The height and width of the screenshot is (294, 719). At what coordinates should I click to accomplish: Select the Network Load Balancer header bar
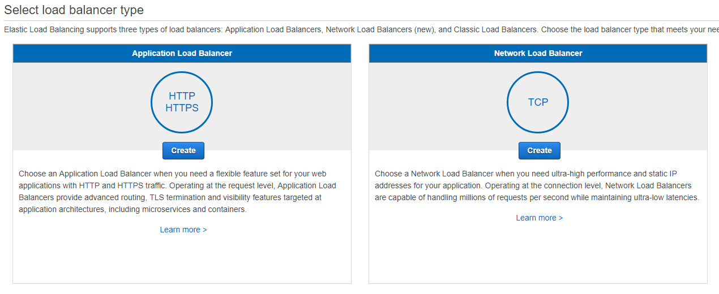point(538,53)
